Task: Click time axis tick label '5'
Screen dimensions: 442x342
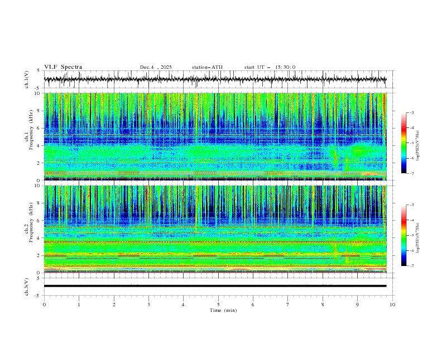Action: pos(218,305)
